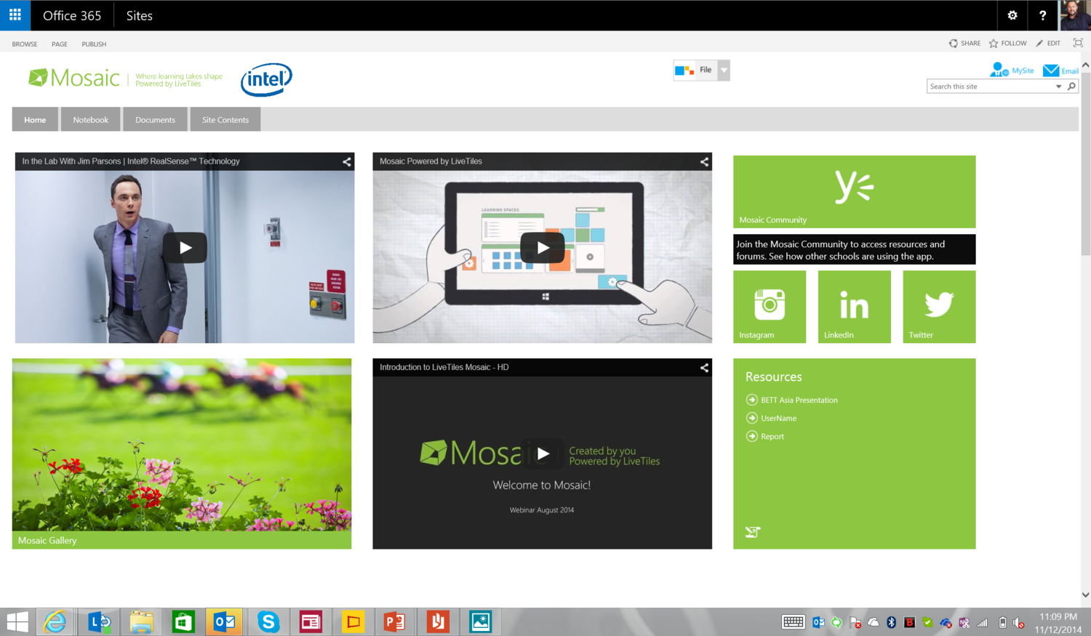The width and height of the screenshot is (1091, 636).
Task: Open the LinkedIn tile
Action: point(854,306)
